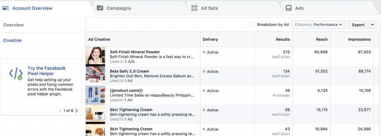This screenshot has height=136, width=381.
Task: Enable the Breakdown by Ad checkbox
Action: (253, 25)
